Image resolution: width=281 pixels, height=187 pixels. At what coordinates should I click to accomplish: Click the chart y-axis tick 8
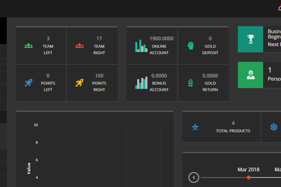pyautogui.click(x=37, y=142)
